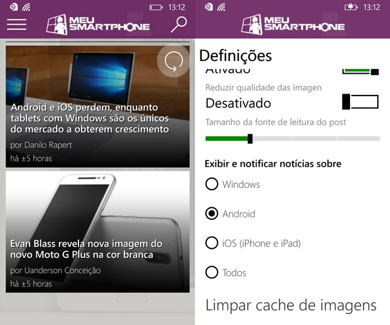
Task: Tap 'há ±5 horas' under the Uanderson Conceição article
Action: tap(31, 284)
